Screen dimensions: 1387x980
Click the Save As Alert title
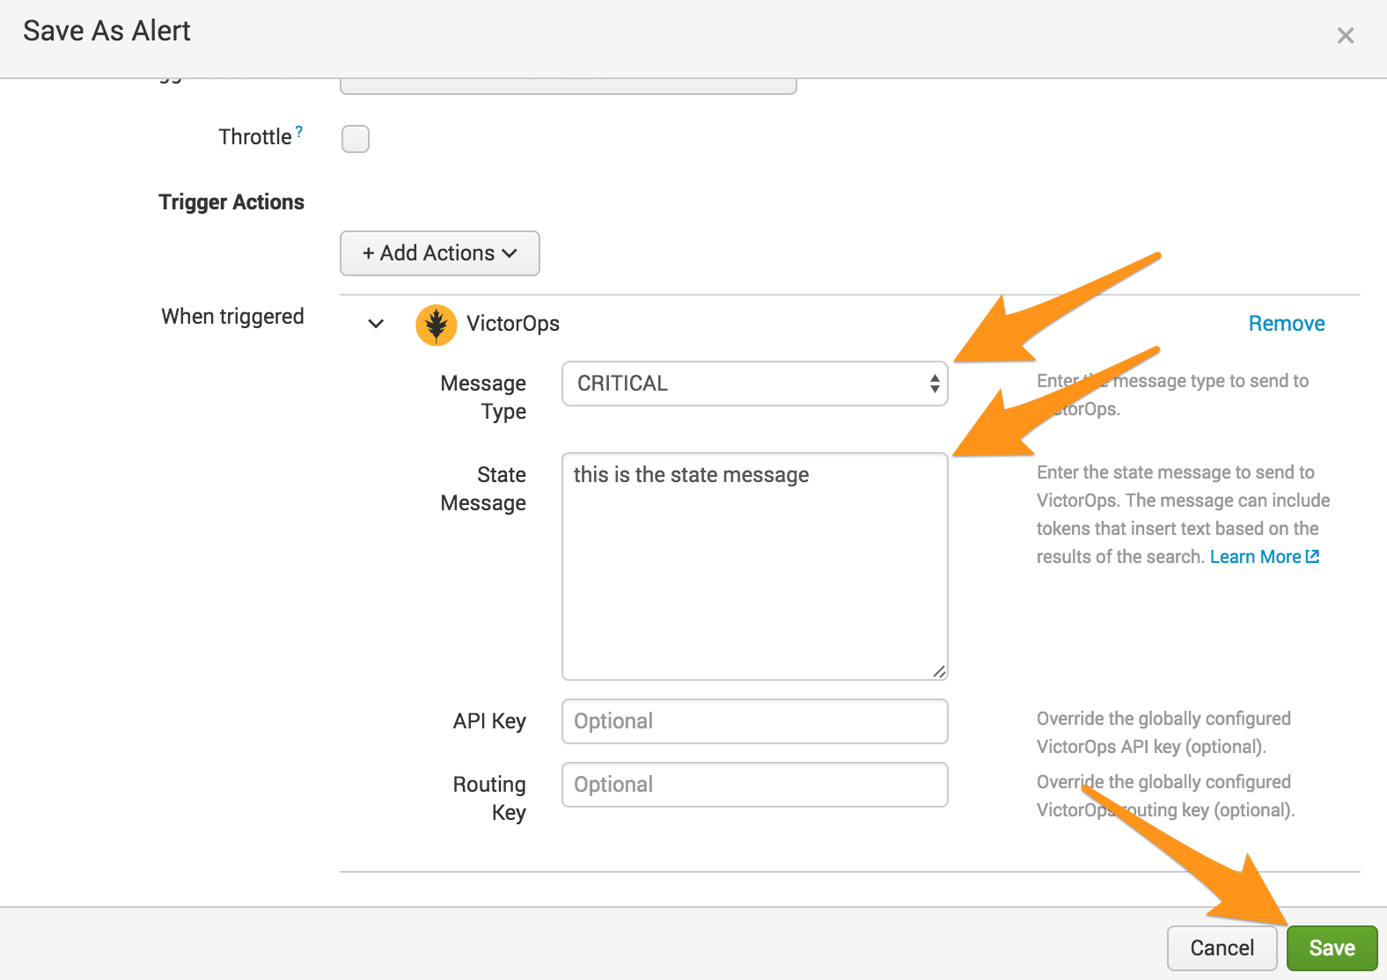106,31
